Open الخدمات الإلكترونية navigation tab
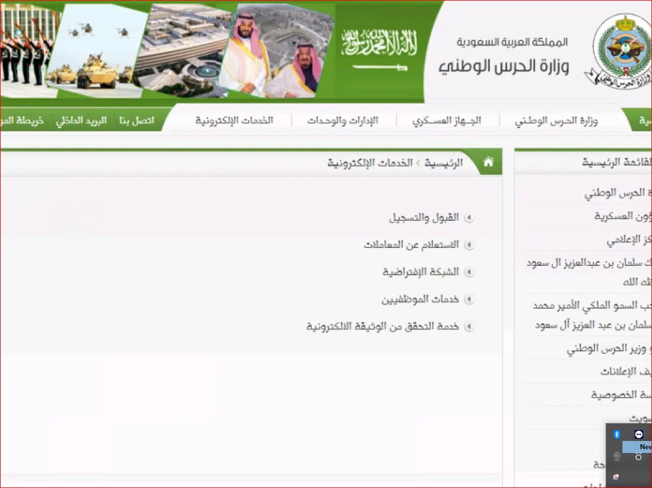The height and width of the screenshot is (488, 652). (234, 120)
